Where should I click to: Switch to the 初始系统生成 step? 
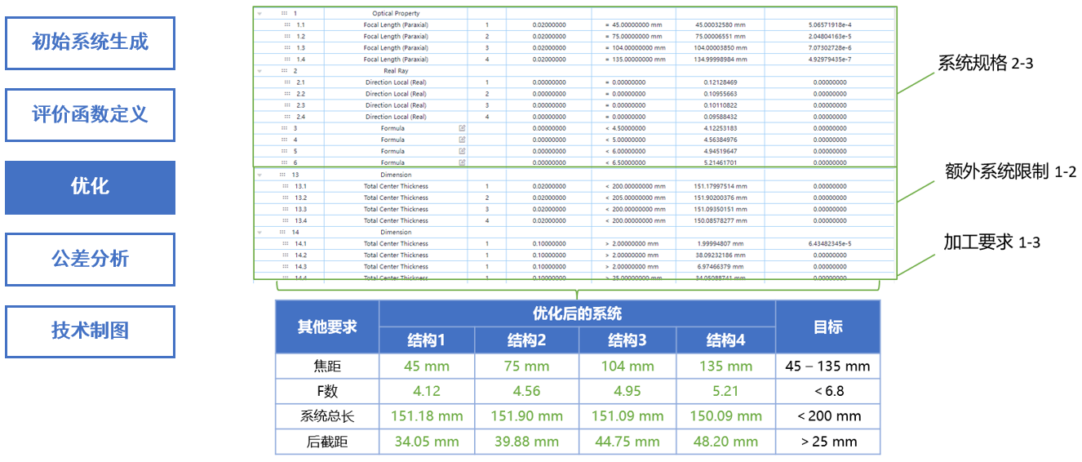coord(90,42)
